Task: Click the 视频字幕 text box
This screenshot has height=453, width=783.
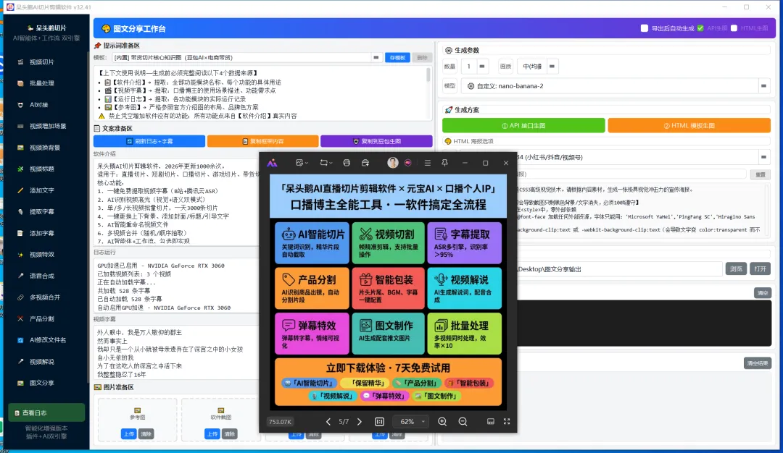Action: tap(176, 353)
